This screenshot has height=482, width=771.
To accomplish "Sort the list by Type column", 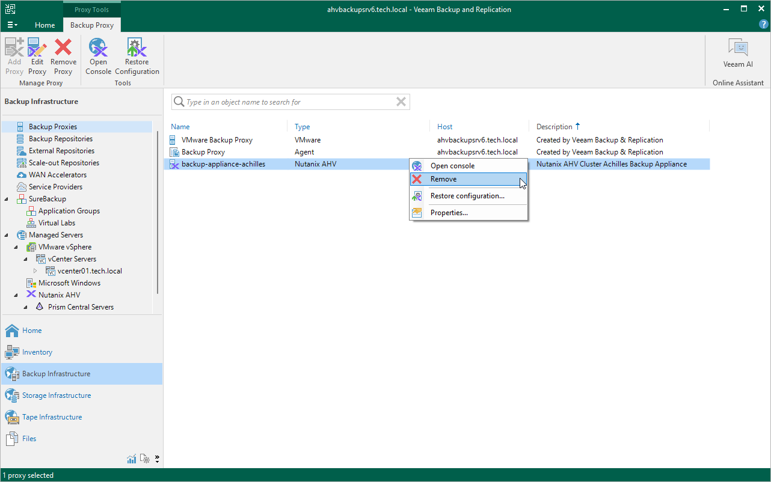I will 303,127.
